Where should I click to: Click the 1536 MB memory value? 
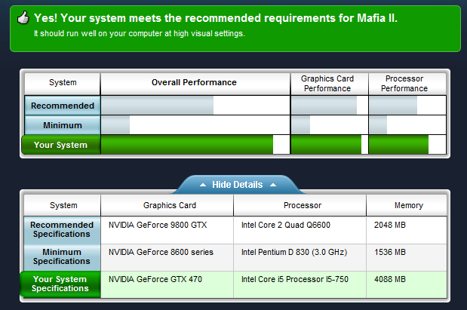390,252
